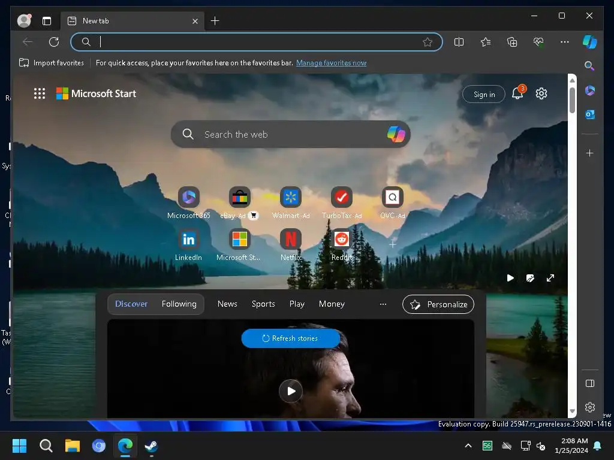Open the Edge profile avatar menu

(24, 21)
